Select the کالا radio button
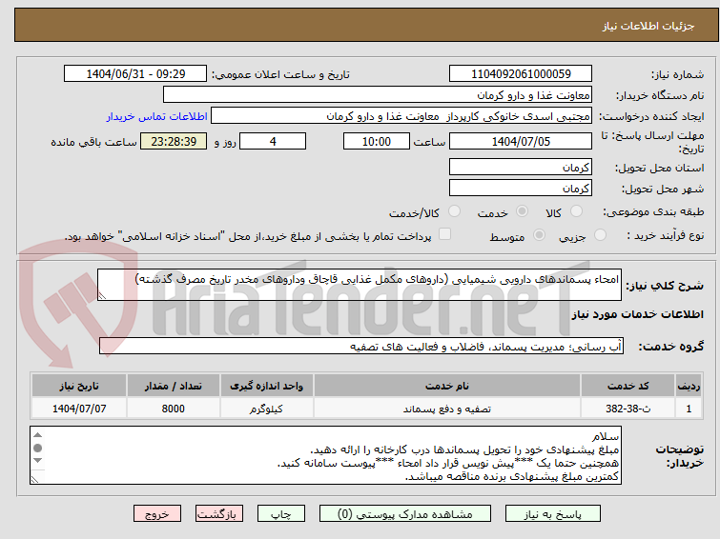The height and width of the screenshot is (539, 720). (576, 211)
